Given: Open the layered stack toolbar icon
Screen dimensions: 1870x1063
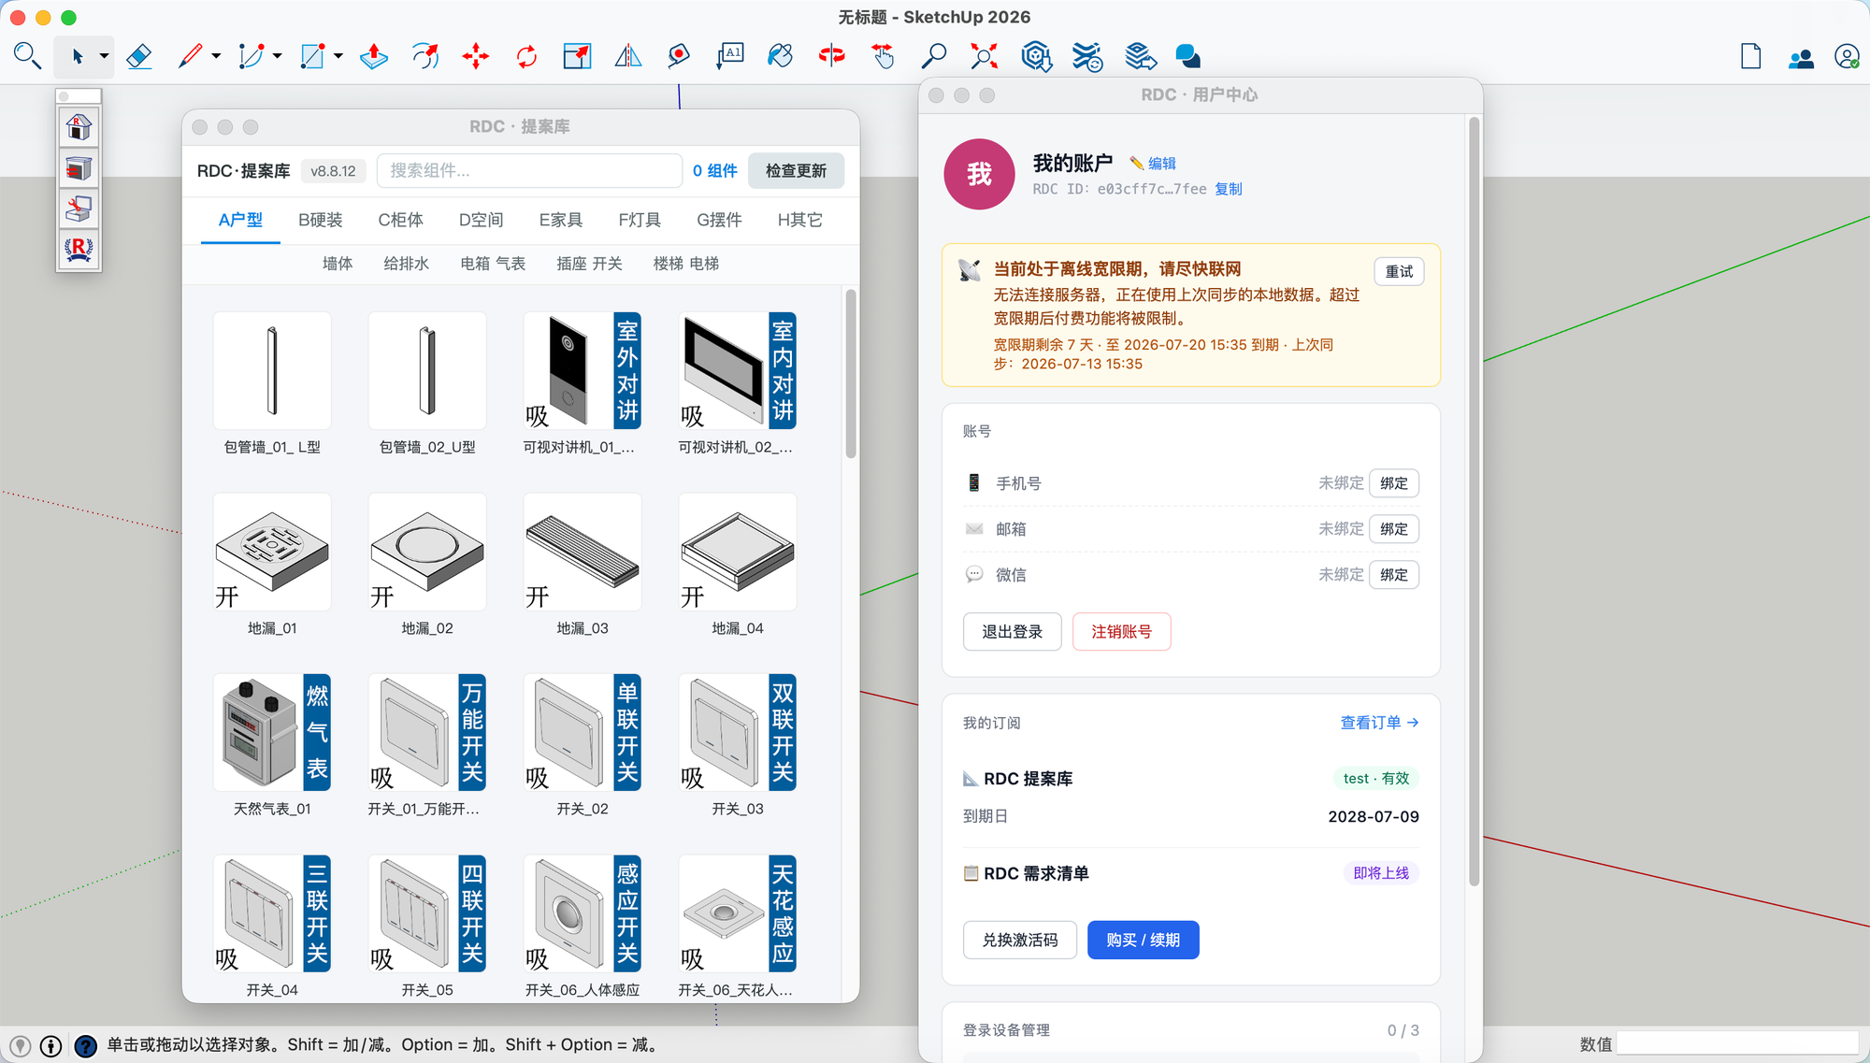Looking at the screenshot, I should 1140,56.
